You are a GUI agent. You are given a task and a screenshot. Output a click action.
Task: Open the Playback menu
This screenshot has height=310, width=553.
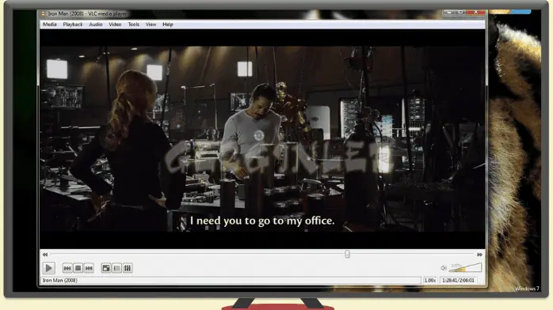73,25
